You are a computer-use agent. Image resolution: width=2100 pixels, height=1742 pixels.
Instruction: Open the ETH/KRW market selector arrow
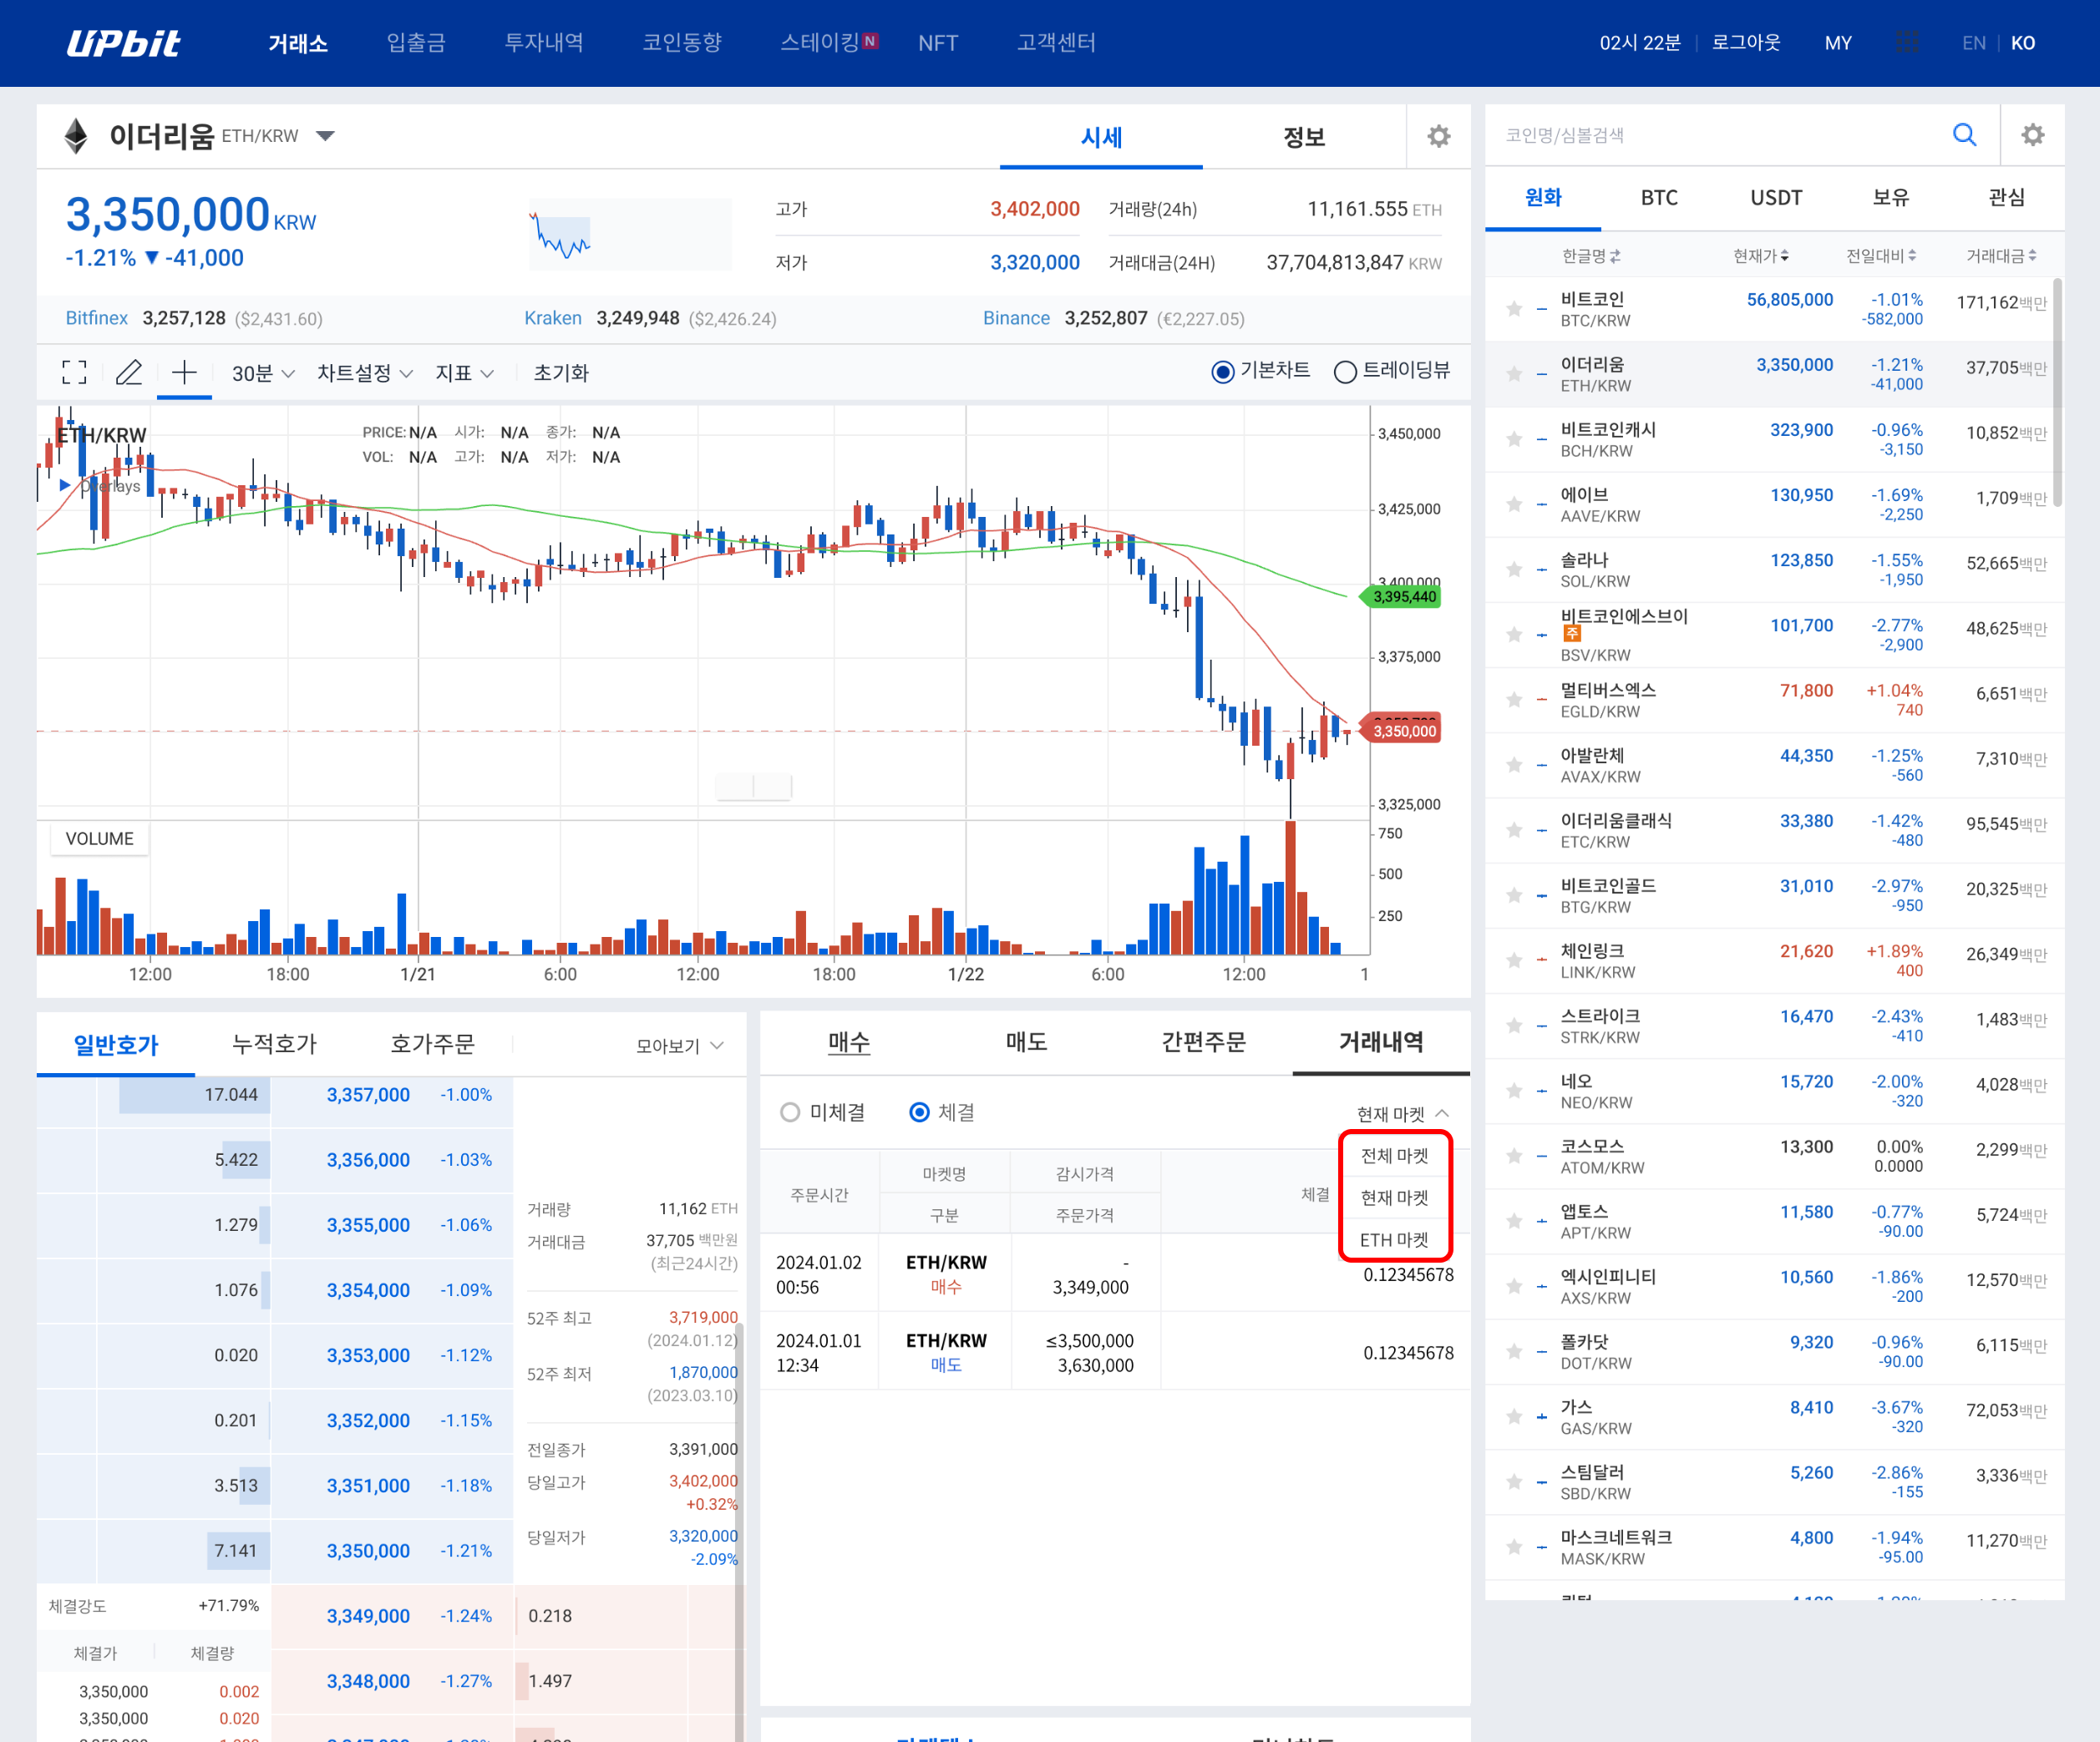325,136
